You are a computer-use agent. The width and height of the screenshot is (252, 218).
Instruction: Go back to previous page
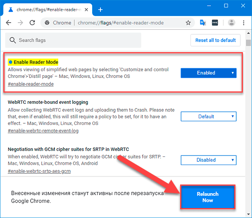pyautogui.click(x=9, y=23)
